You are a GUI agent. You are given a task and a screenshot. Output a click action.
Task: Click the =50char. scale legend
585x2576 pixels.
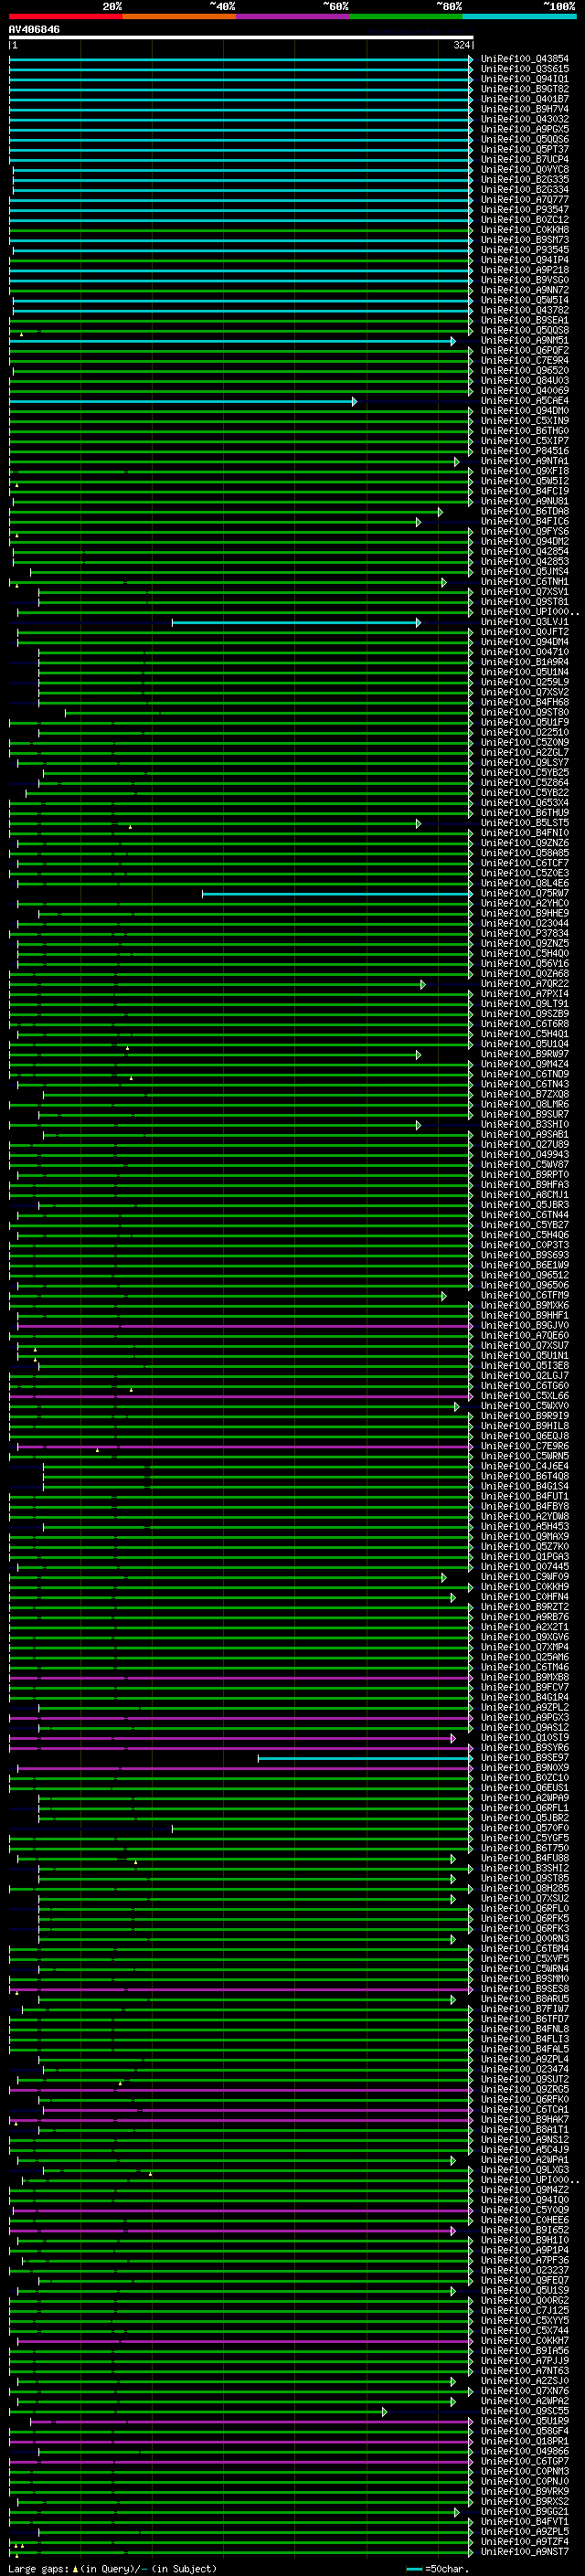click(x=436, y=2570)
